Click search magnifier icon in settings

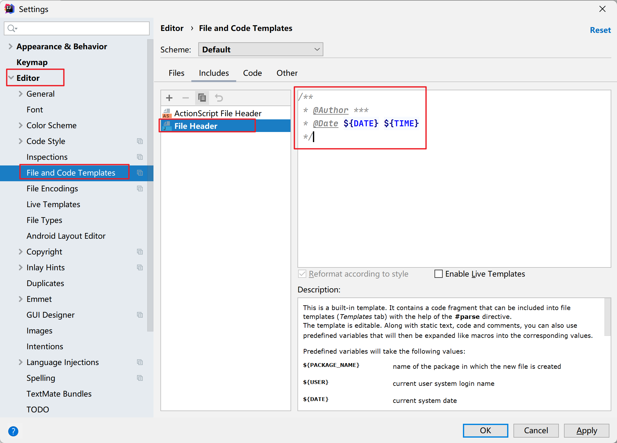pyautogui.click(x=12, y=28)
